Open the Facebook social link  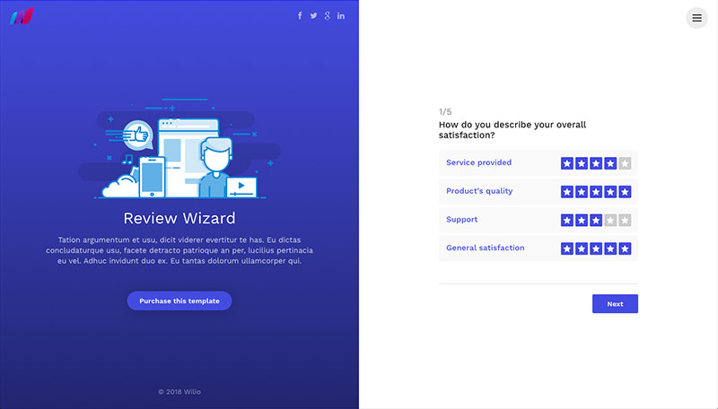tap(300, 16)
